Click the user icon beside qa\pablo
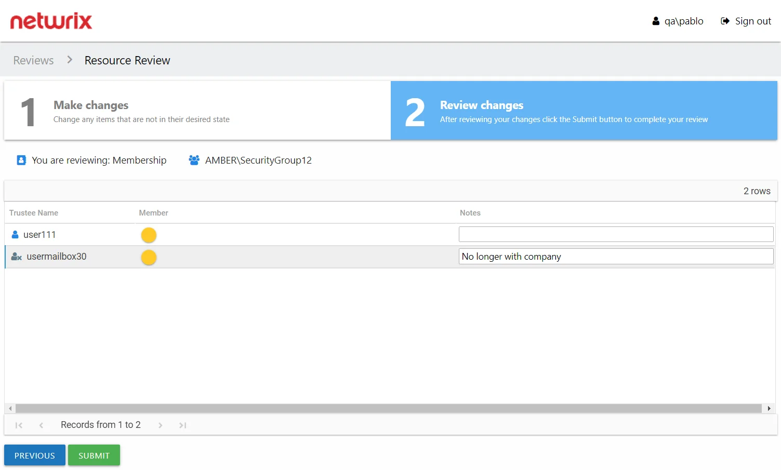The height and width of the screenshot is (470, 781). tap(656, 21)
